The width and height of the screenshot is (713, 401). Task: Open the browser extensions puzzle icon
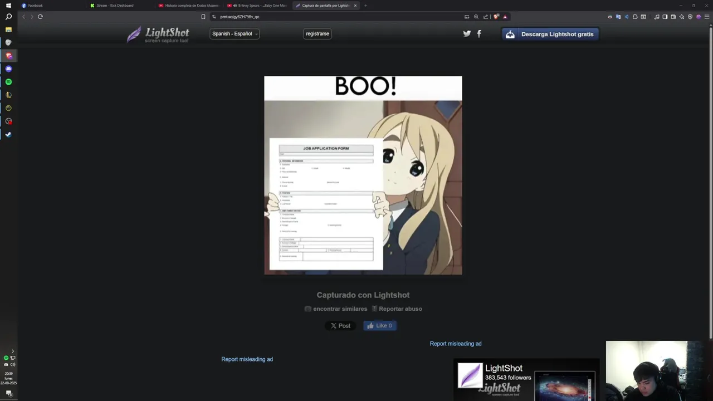(635, 17)
